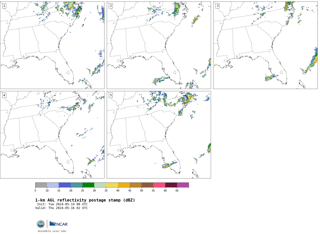Click the panel number label 4
The width and height of the screenshot is (320, 234).
[4, 95]
